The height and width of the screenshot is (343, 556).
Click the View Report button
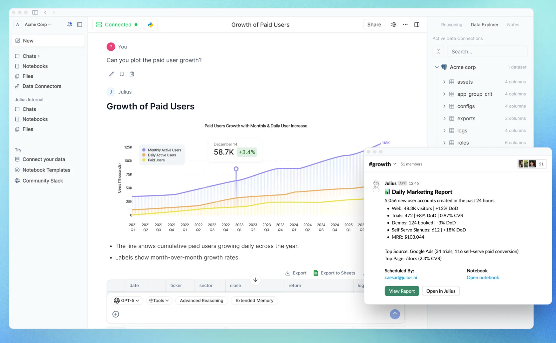tap(402, 291)
